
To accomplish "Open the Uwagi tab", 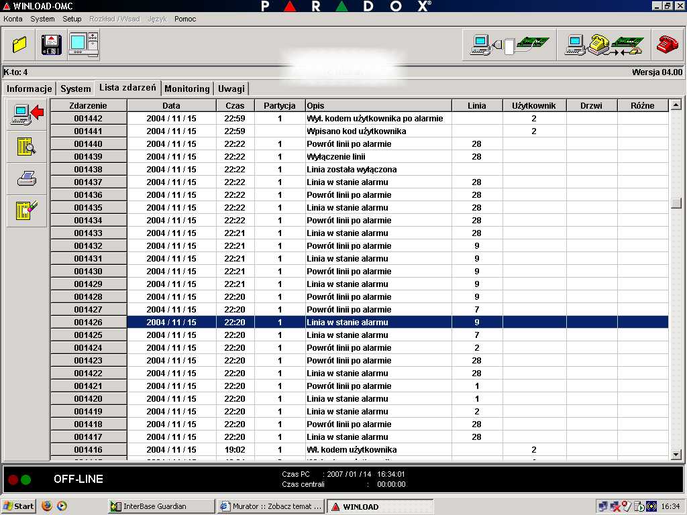I will 231,89.
